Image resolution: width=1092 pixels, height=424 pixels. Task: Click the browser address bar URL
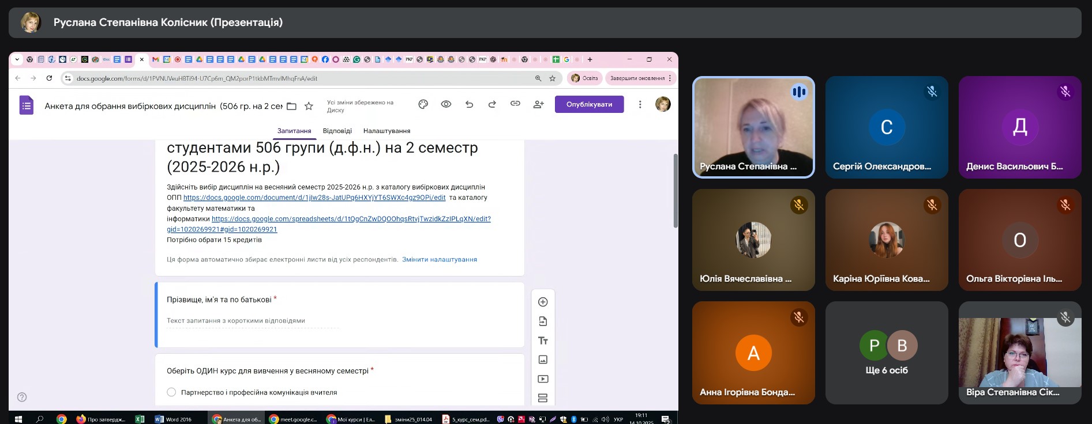click(197, 78)
